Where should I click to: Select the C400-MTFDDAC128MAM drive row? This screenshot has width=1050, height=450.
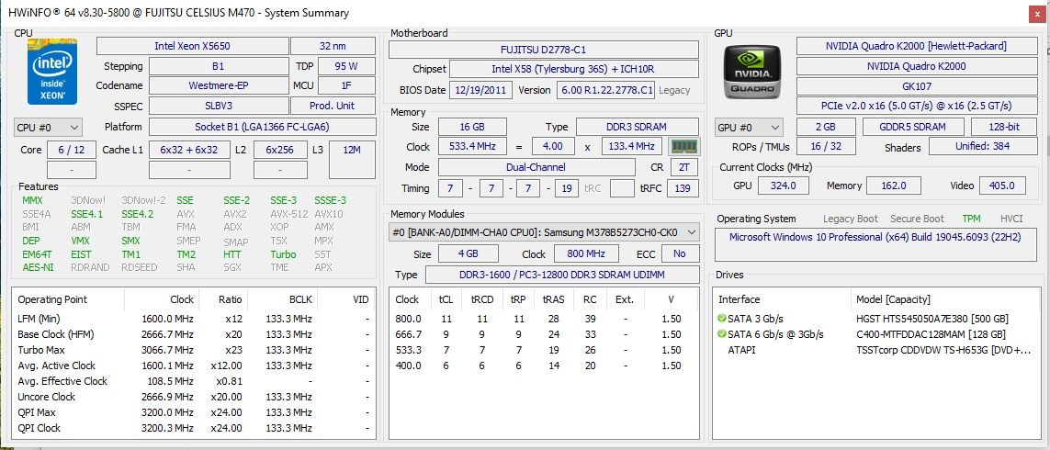point(876,334)
